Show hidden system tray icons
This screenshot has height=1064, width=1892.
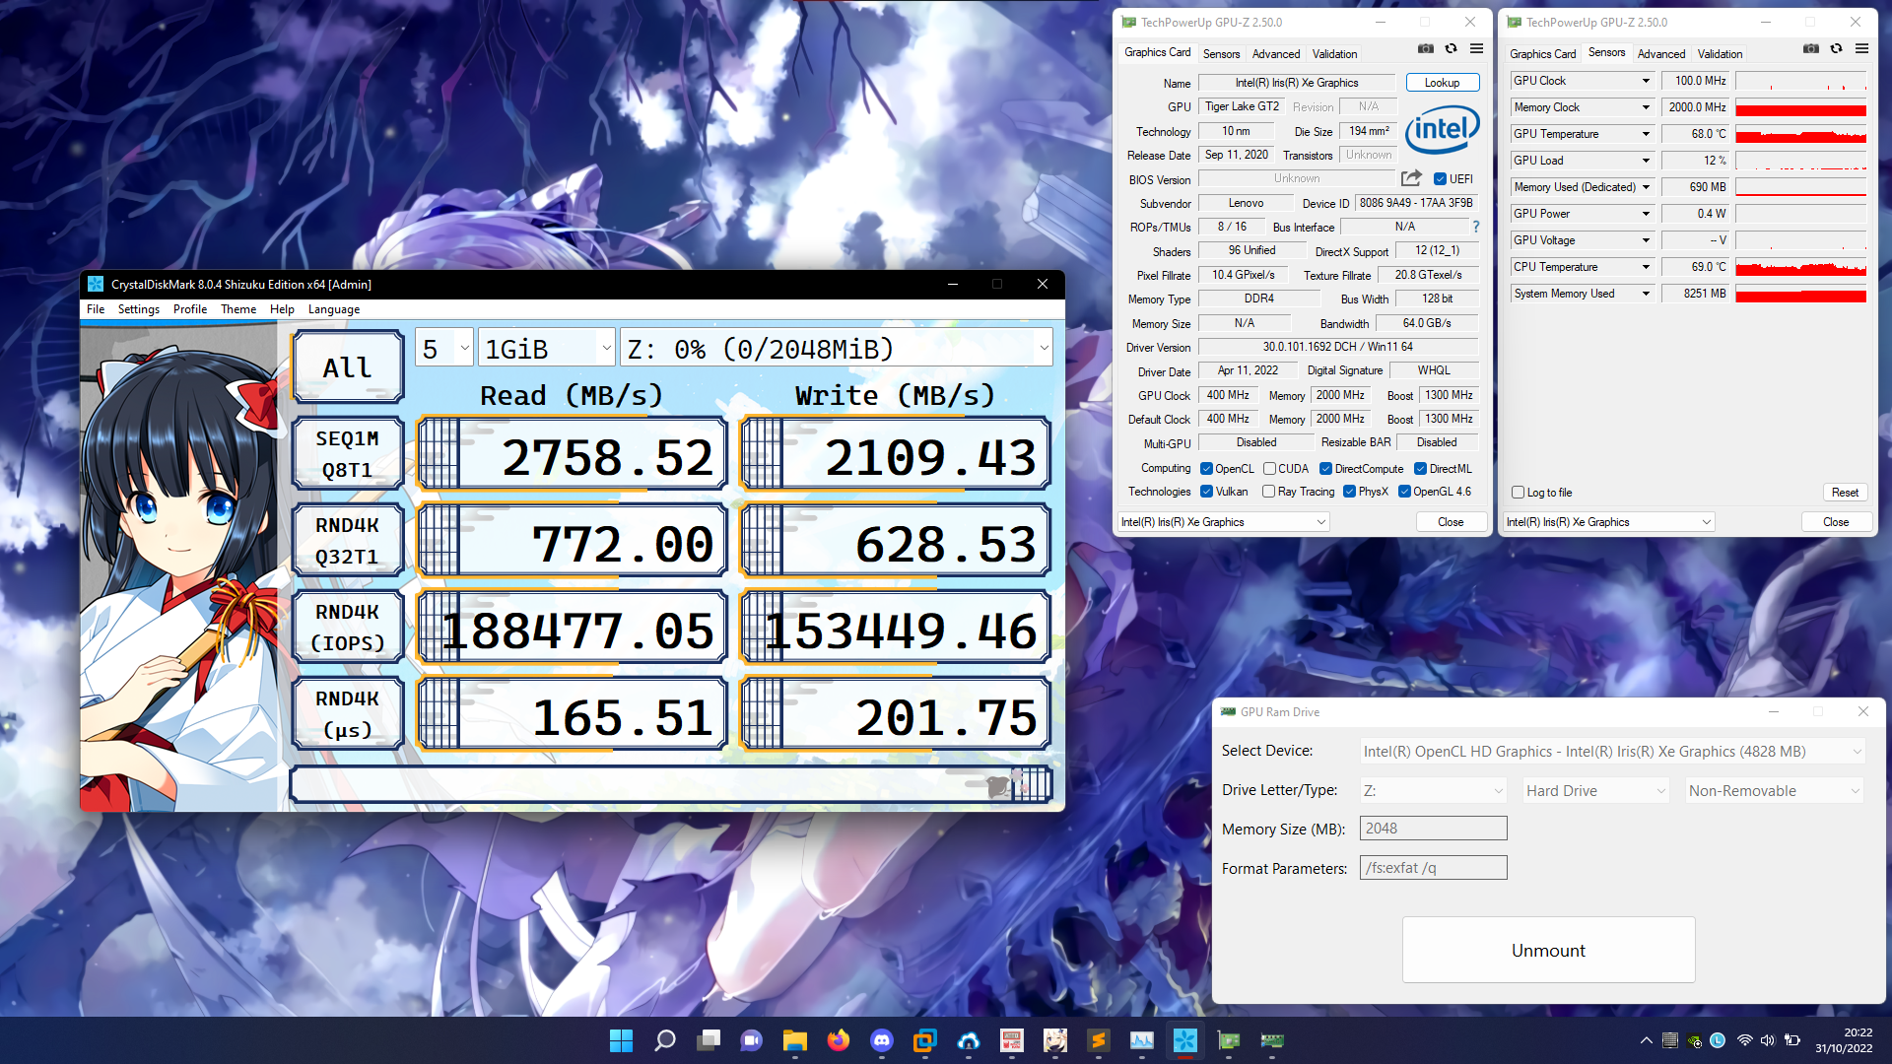[1647, 1040]
